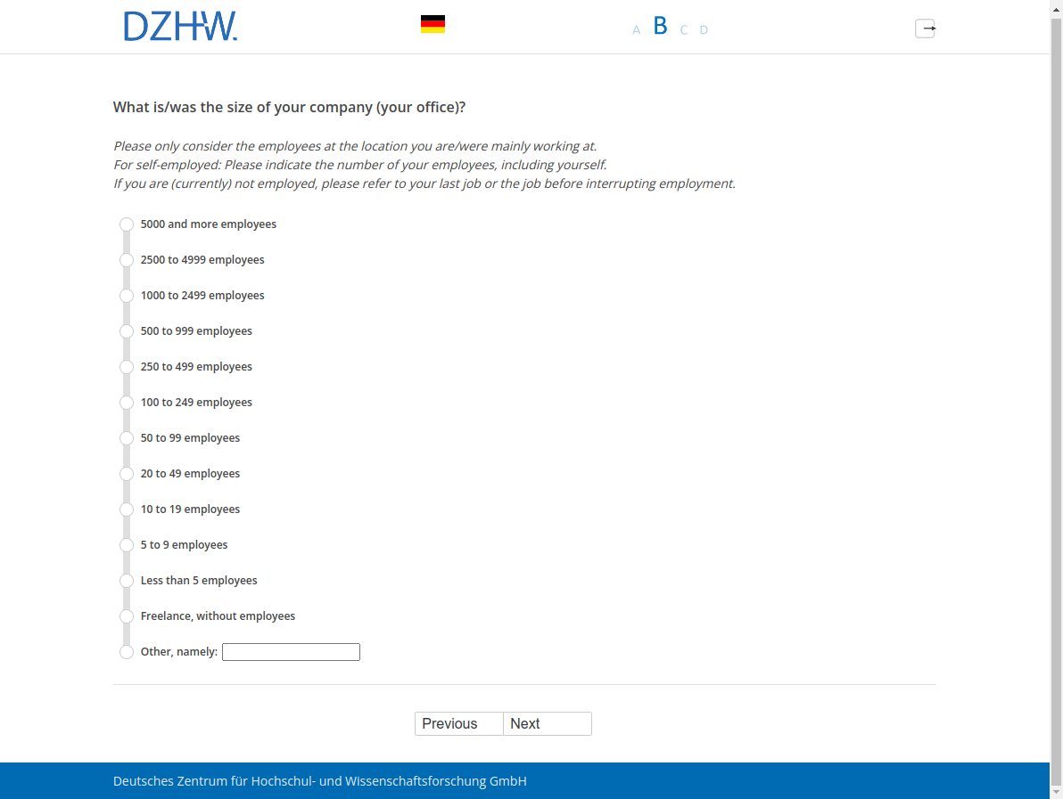
Task: Pick '1000 to 2499 employees'
Action: pos(127,296)
